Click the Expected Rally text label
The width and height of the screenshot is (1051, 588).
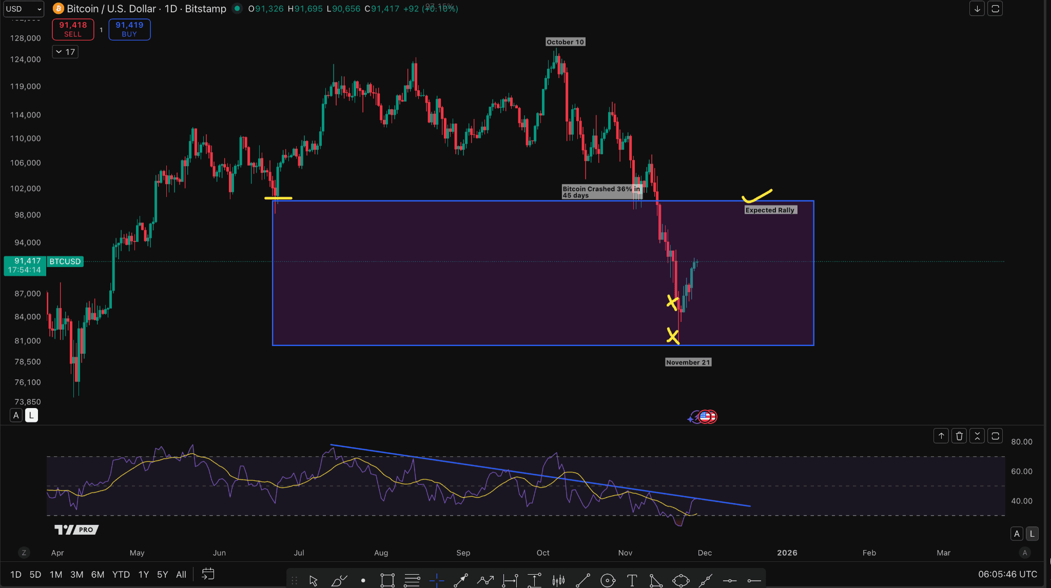coord(770,210)
